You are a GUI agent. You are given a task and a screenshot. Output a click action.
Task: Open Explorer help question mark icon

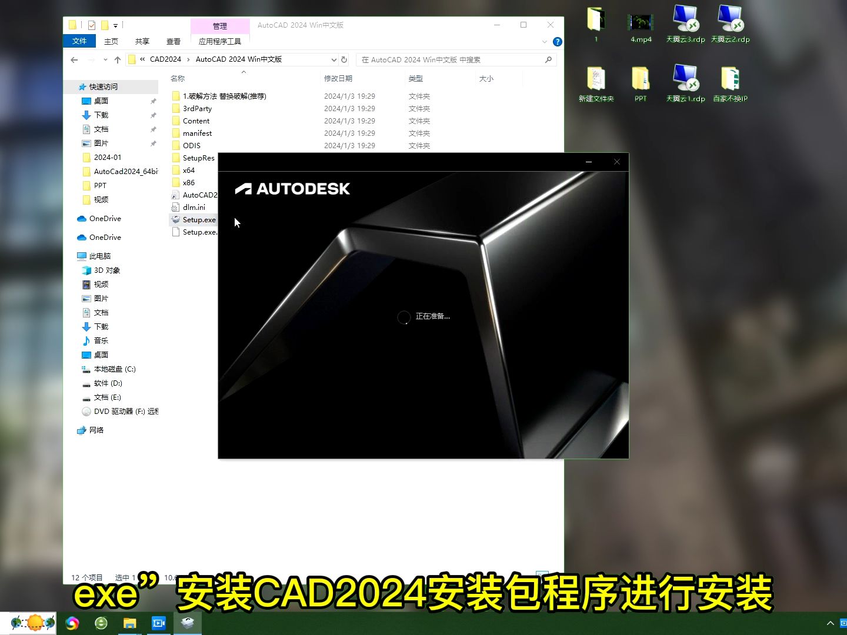pyautogui.click(x=558, y=42)
